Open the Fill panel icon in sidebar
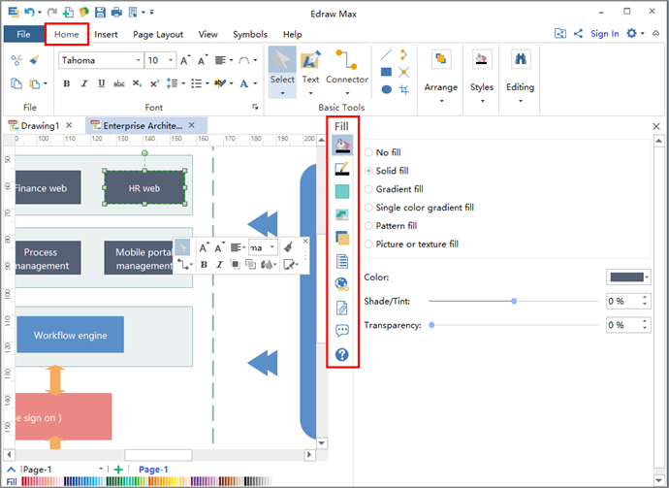This screenshot has height=488, width=669. click(342, 146)
